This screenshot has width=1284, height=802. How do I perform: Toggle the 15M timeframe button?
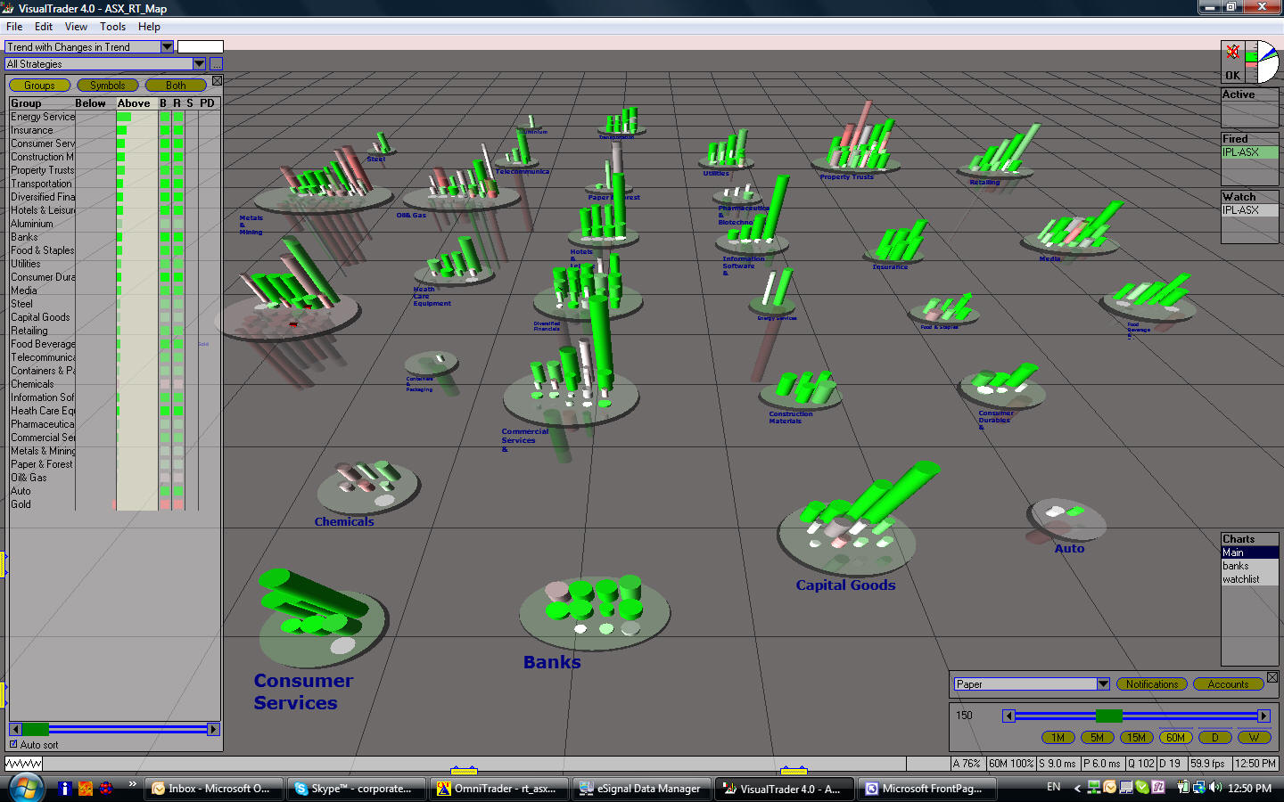1136,738
